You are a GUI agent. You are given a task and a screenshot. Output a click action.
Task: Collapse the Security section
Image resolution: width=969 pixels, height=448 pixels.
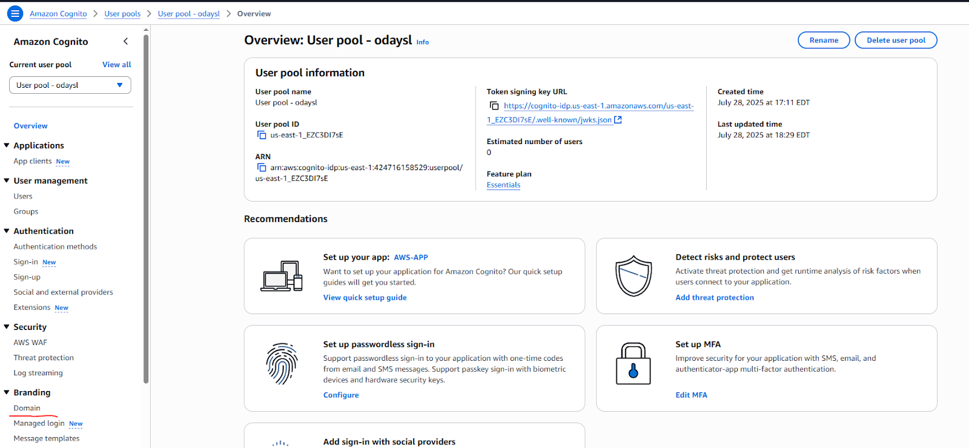[x=7, y=327]
